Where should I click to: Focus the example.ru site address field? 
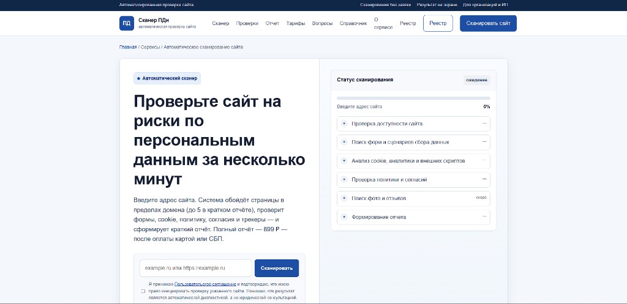point(195,268)
